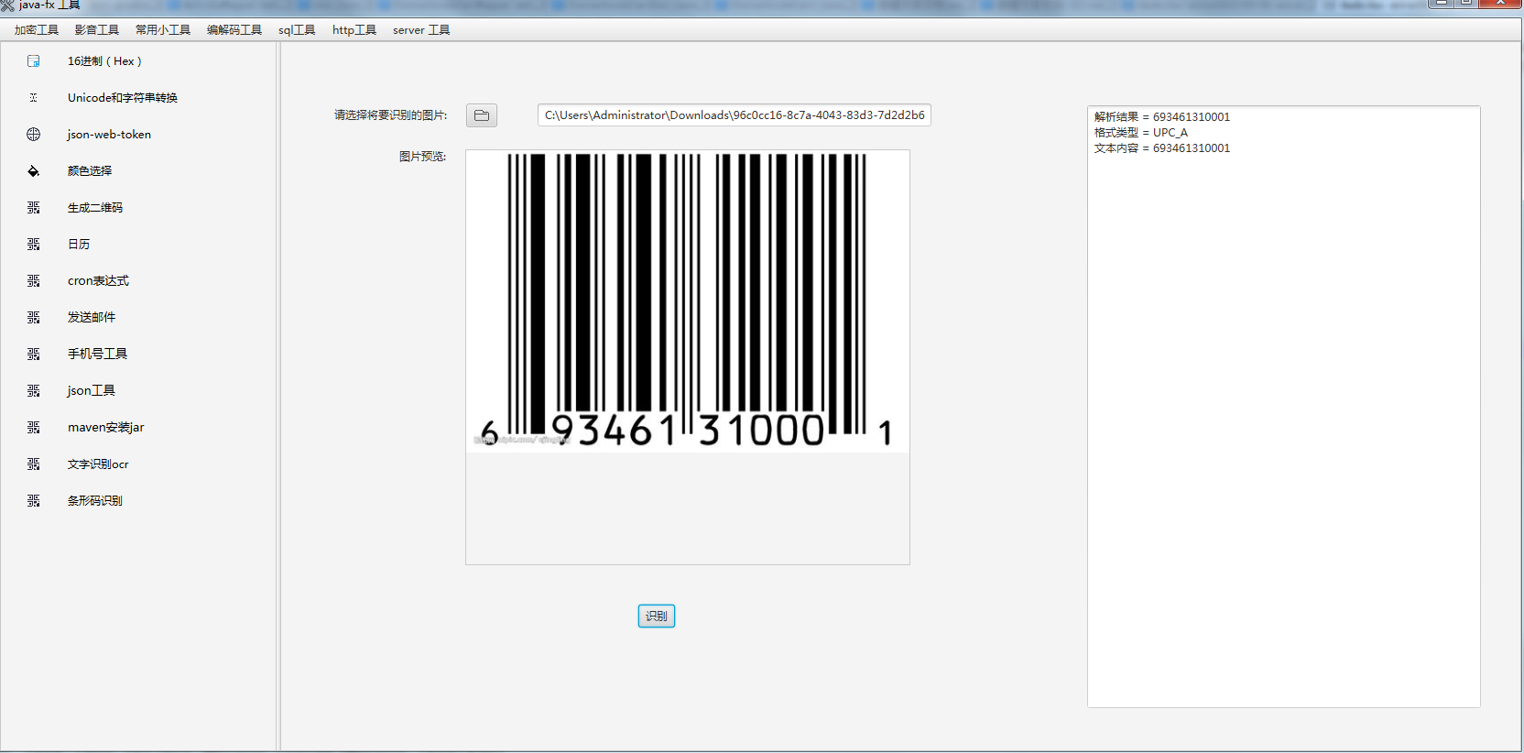
Task: Click the image file path field
Action: tap(734, 115)
